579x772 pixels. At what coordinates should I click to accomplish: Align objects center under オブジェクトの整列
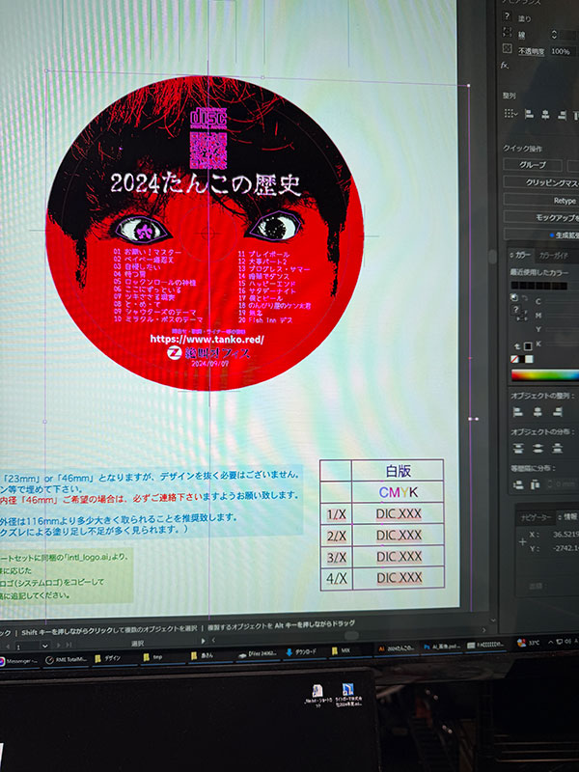click(538, 412)
